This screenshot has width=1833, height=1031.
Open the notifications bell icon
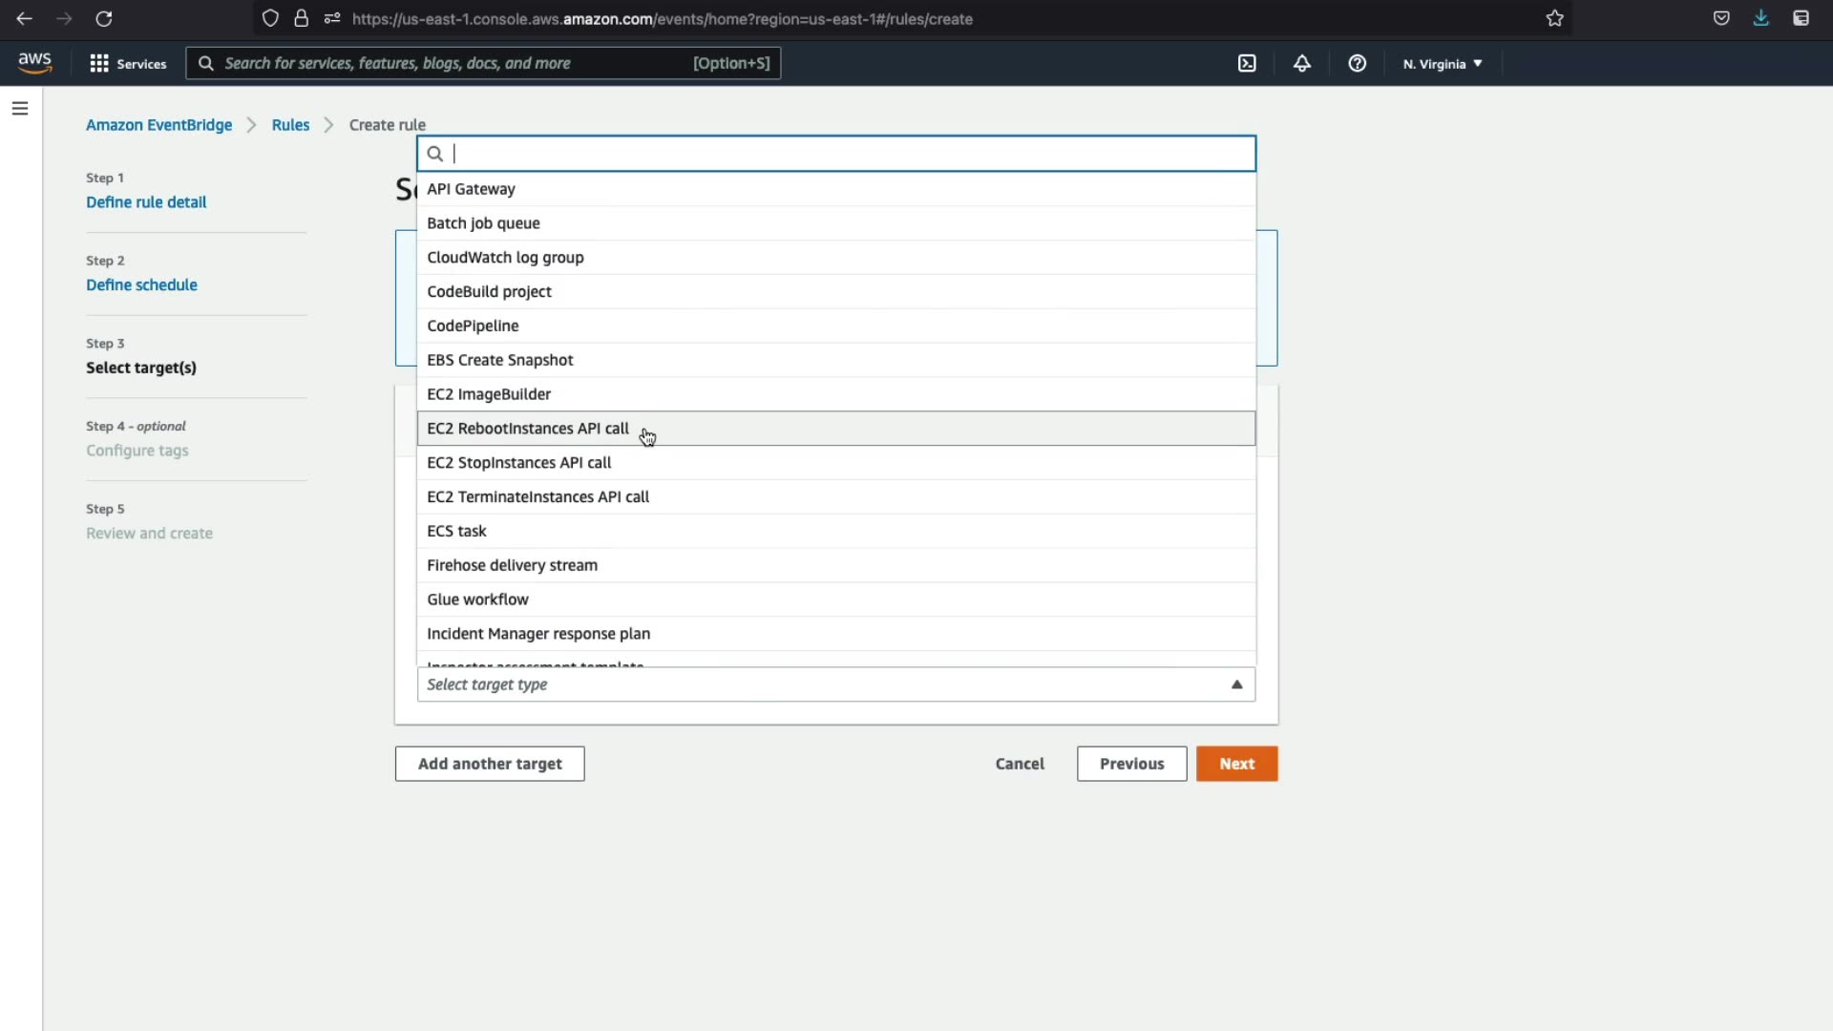1302,63
